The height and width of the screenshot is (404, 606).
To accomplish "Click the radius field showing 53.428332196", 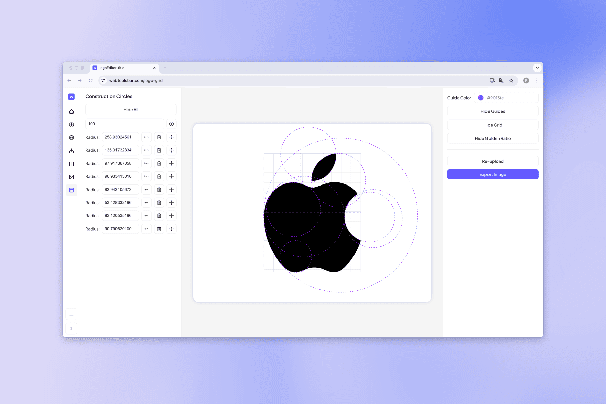I will 121,203.
